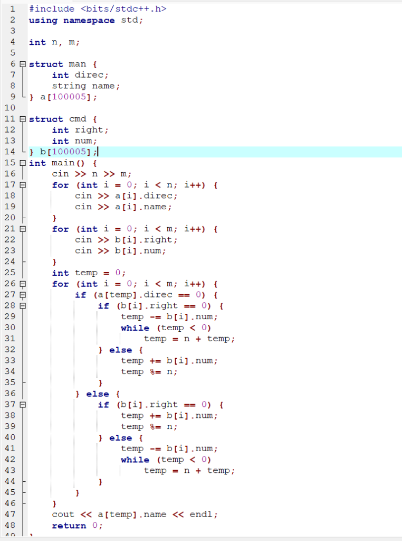
Task: Click on the 'using namespace std;' line
Action: point(85,20)
